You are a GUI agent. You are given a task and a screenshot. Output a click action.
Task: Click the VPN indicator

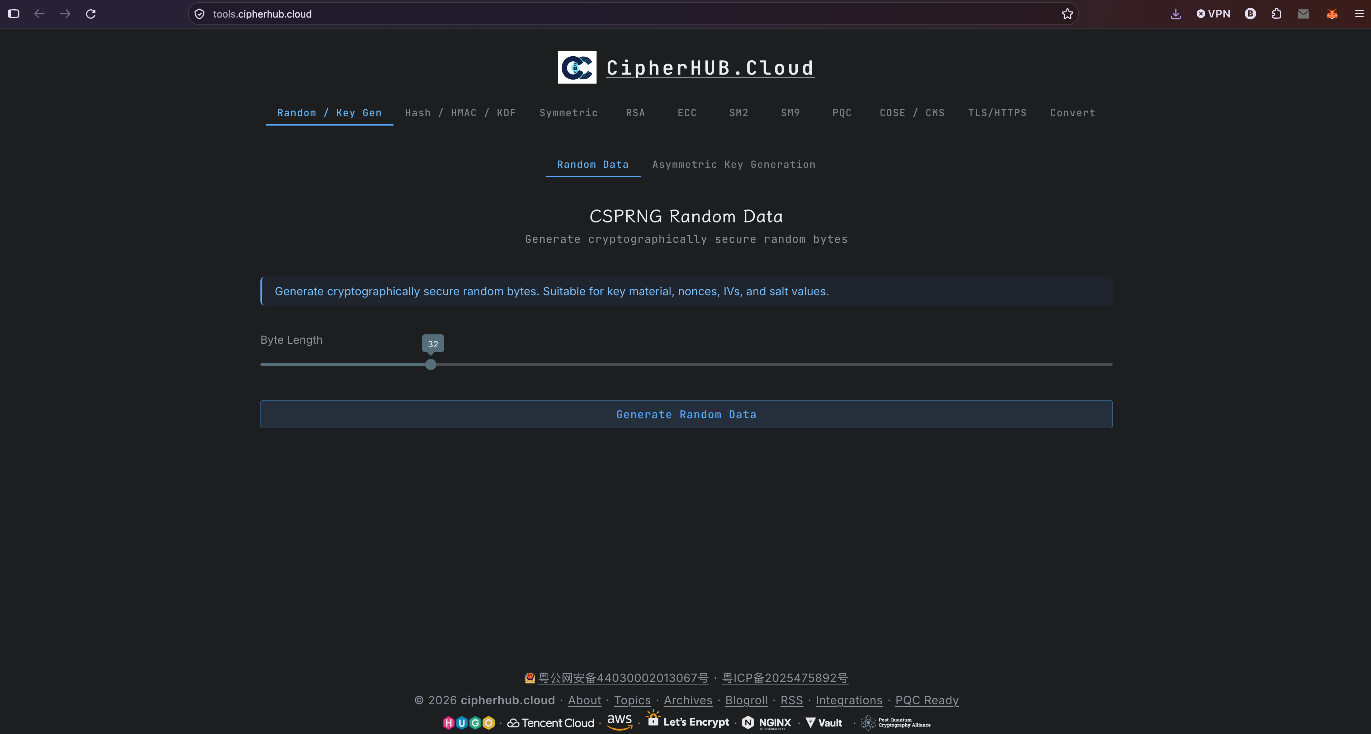click(x=1214, y=14)
